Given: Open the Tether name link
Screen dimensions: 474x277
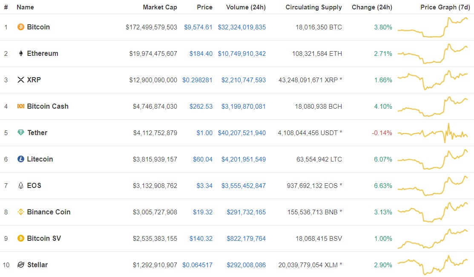Looking at the screenshot, I should pos(37,133).
